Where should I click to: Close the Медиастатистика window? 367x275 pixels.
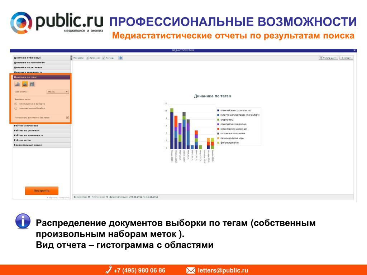[354, 50]
